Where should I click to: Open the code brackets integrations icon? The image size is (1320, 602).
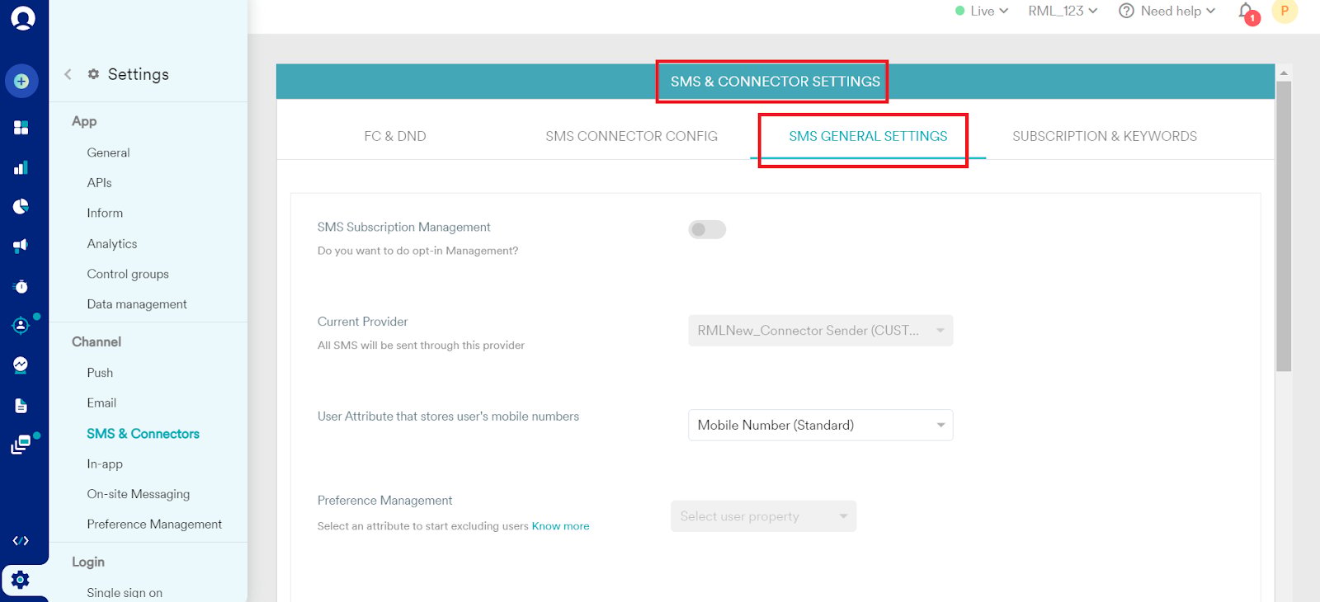[21, 541]
